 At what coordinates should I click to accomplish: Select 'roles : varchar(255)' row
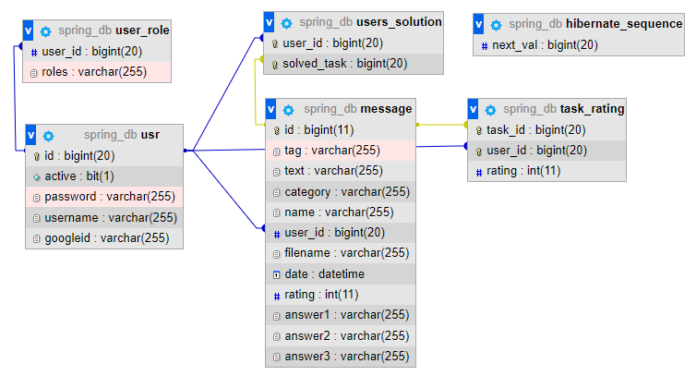point(97,72)
